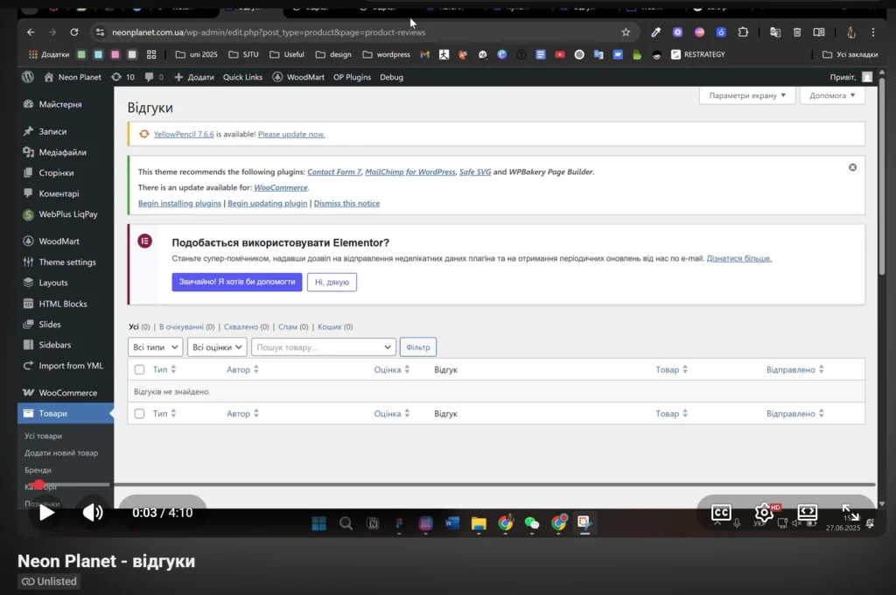Open the RESTRATEGY bookmark
Image resolution: width=896 pixels, height=595 pixels.
click(697, 54)
